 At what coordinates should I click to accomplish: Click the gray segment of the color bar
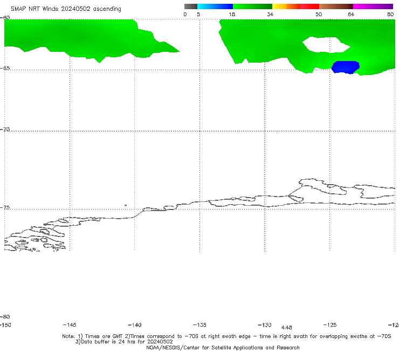pos(191,6)
